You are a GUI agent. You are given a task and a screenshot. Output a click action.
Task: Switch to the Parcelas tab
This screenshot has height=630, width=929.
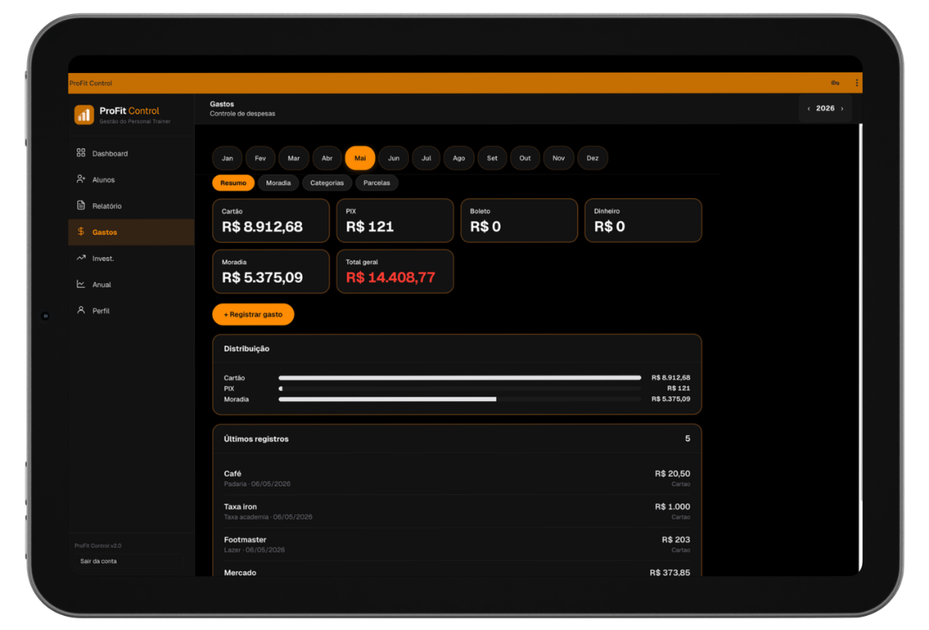[377, 183]
